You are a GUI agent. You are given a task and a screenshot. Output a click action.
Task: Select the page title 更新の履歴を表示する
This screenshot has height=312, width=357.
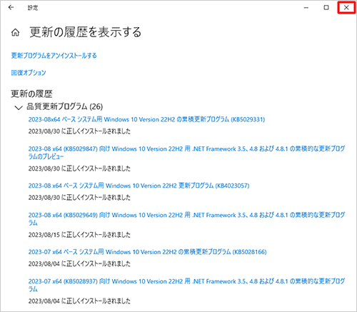[x=86, y=32]
